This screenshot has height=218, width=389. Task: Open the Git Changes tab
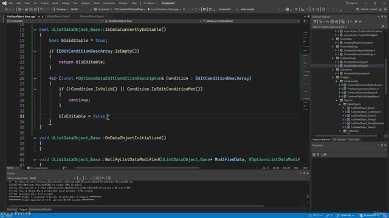click(x=339, y=139)
